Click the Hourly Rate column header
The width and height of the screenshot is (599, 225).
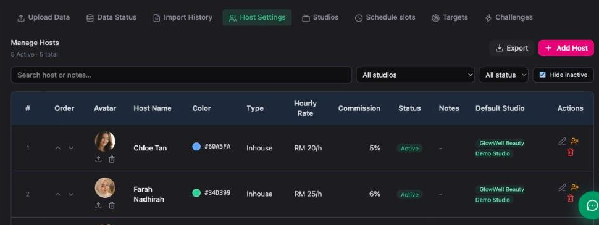coord(305,108)
